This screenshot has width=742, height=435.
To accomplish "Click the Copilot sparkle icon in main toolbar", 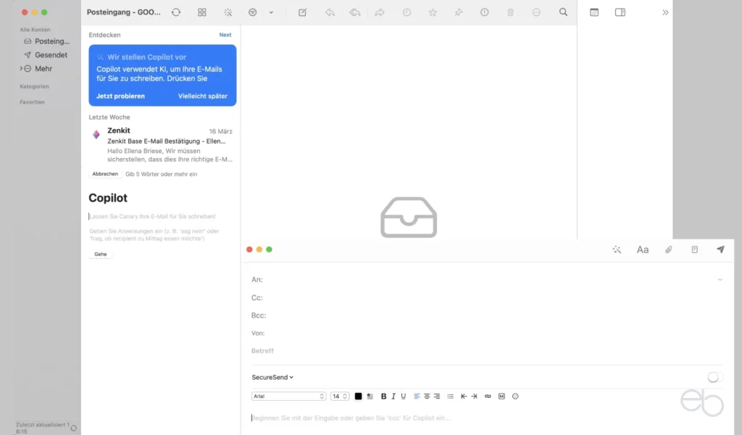I will click(x=228, y=12).
